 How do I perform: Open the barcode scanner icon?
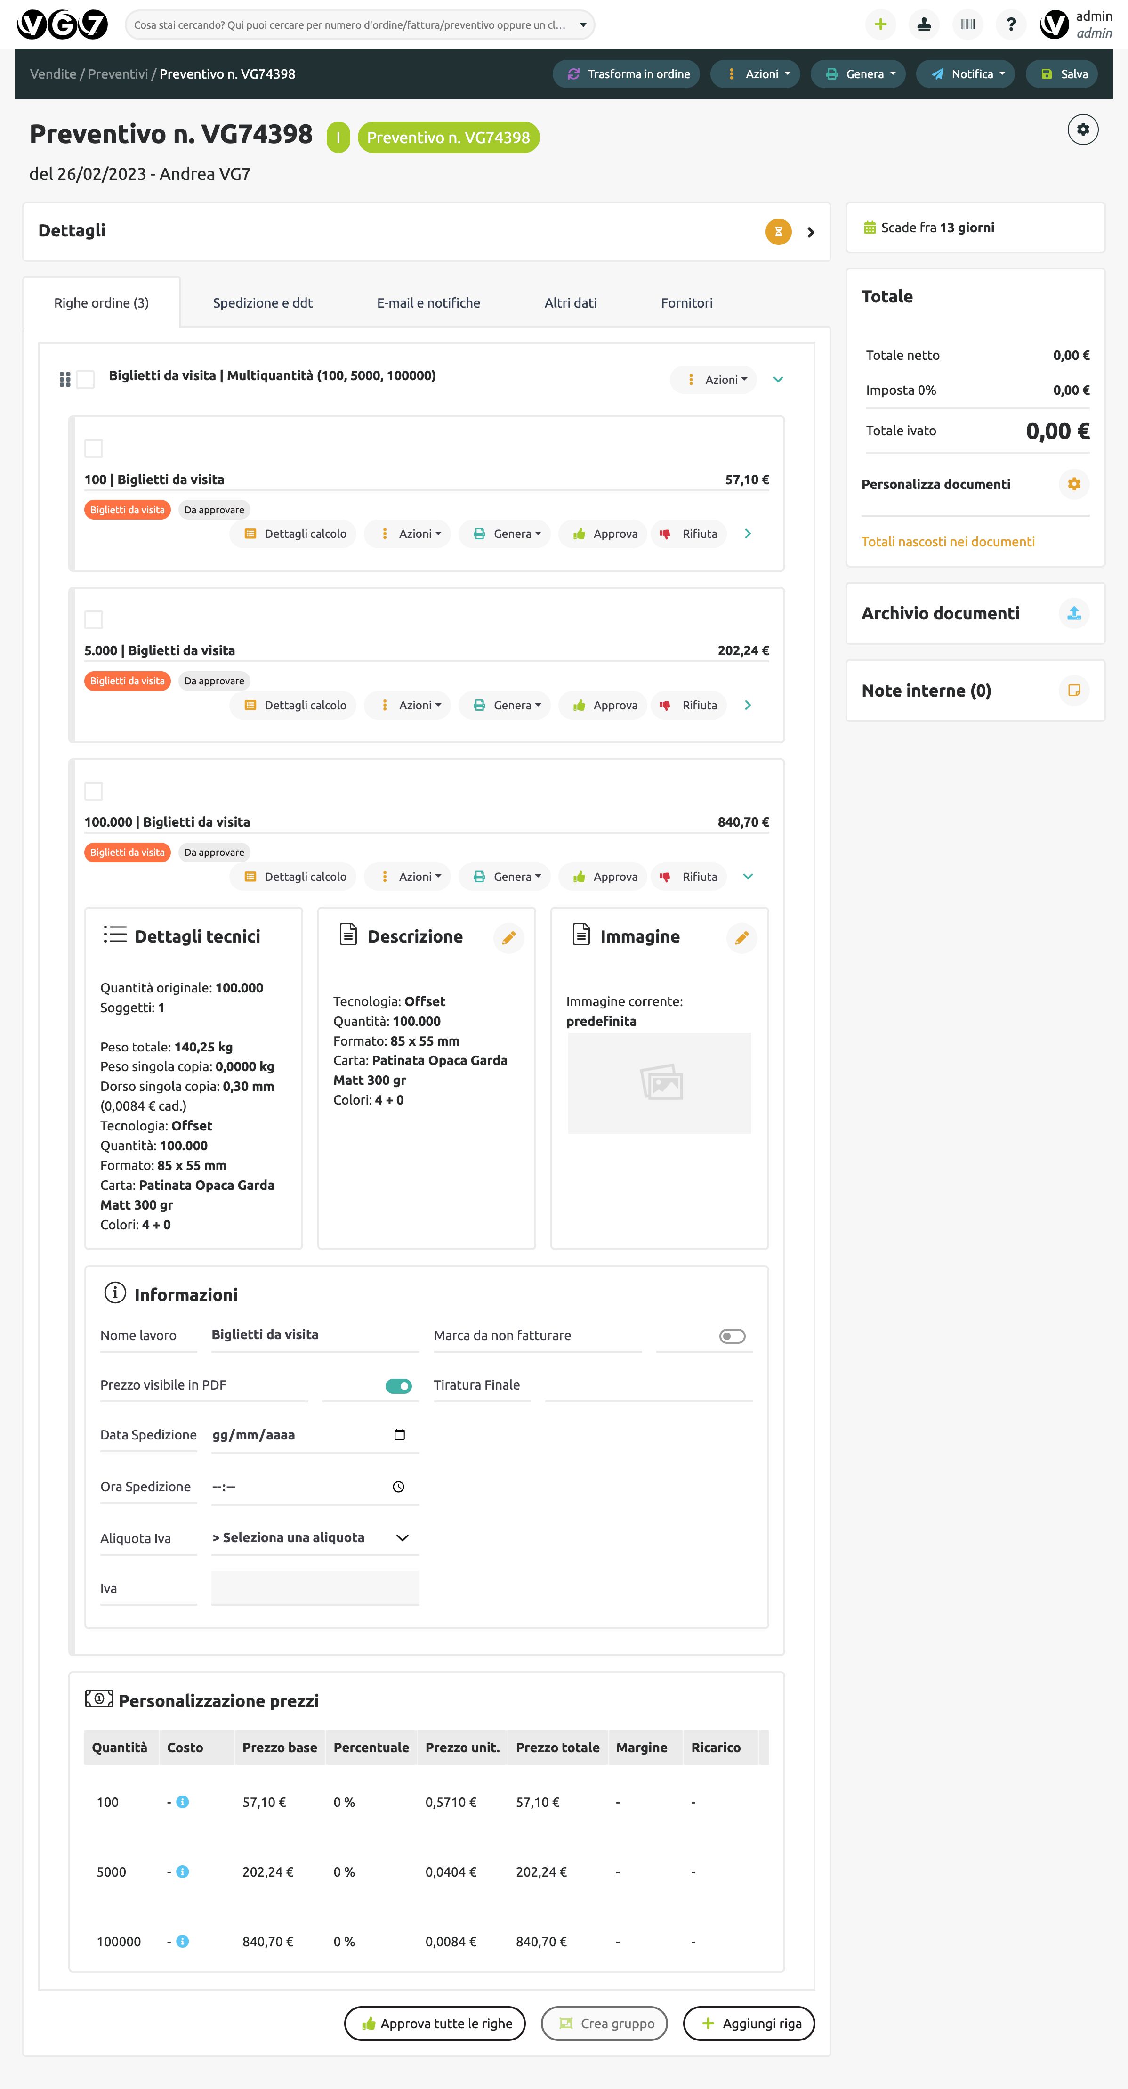click(x=967, y=24)
